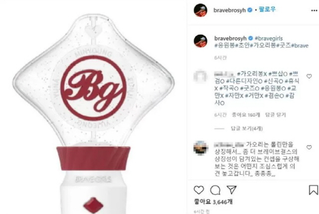Reply to first comment via 답글 달기

click(276, 115)
